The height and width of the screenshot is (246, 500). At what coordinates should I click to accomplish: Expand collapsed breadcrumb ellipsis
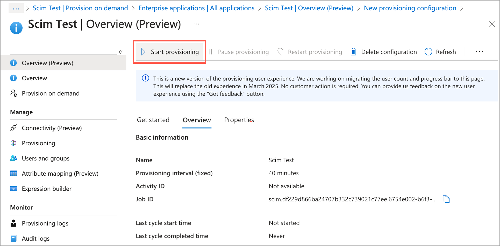(16, 8)
